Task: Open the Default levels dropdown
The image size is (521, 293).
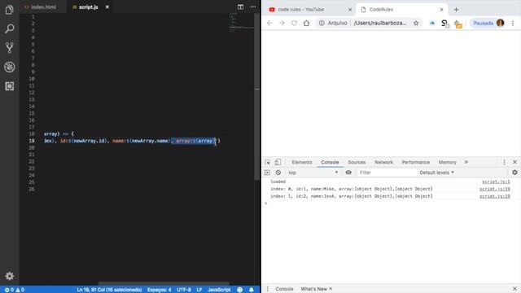Action: tap(436, 173)
